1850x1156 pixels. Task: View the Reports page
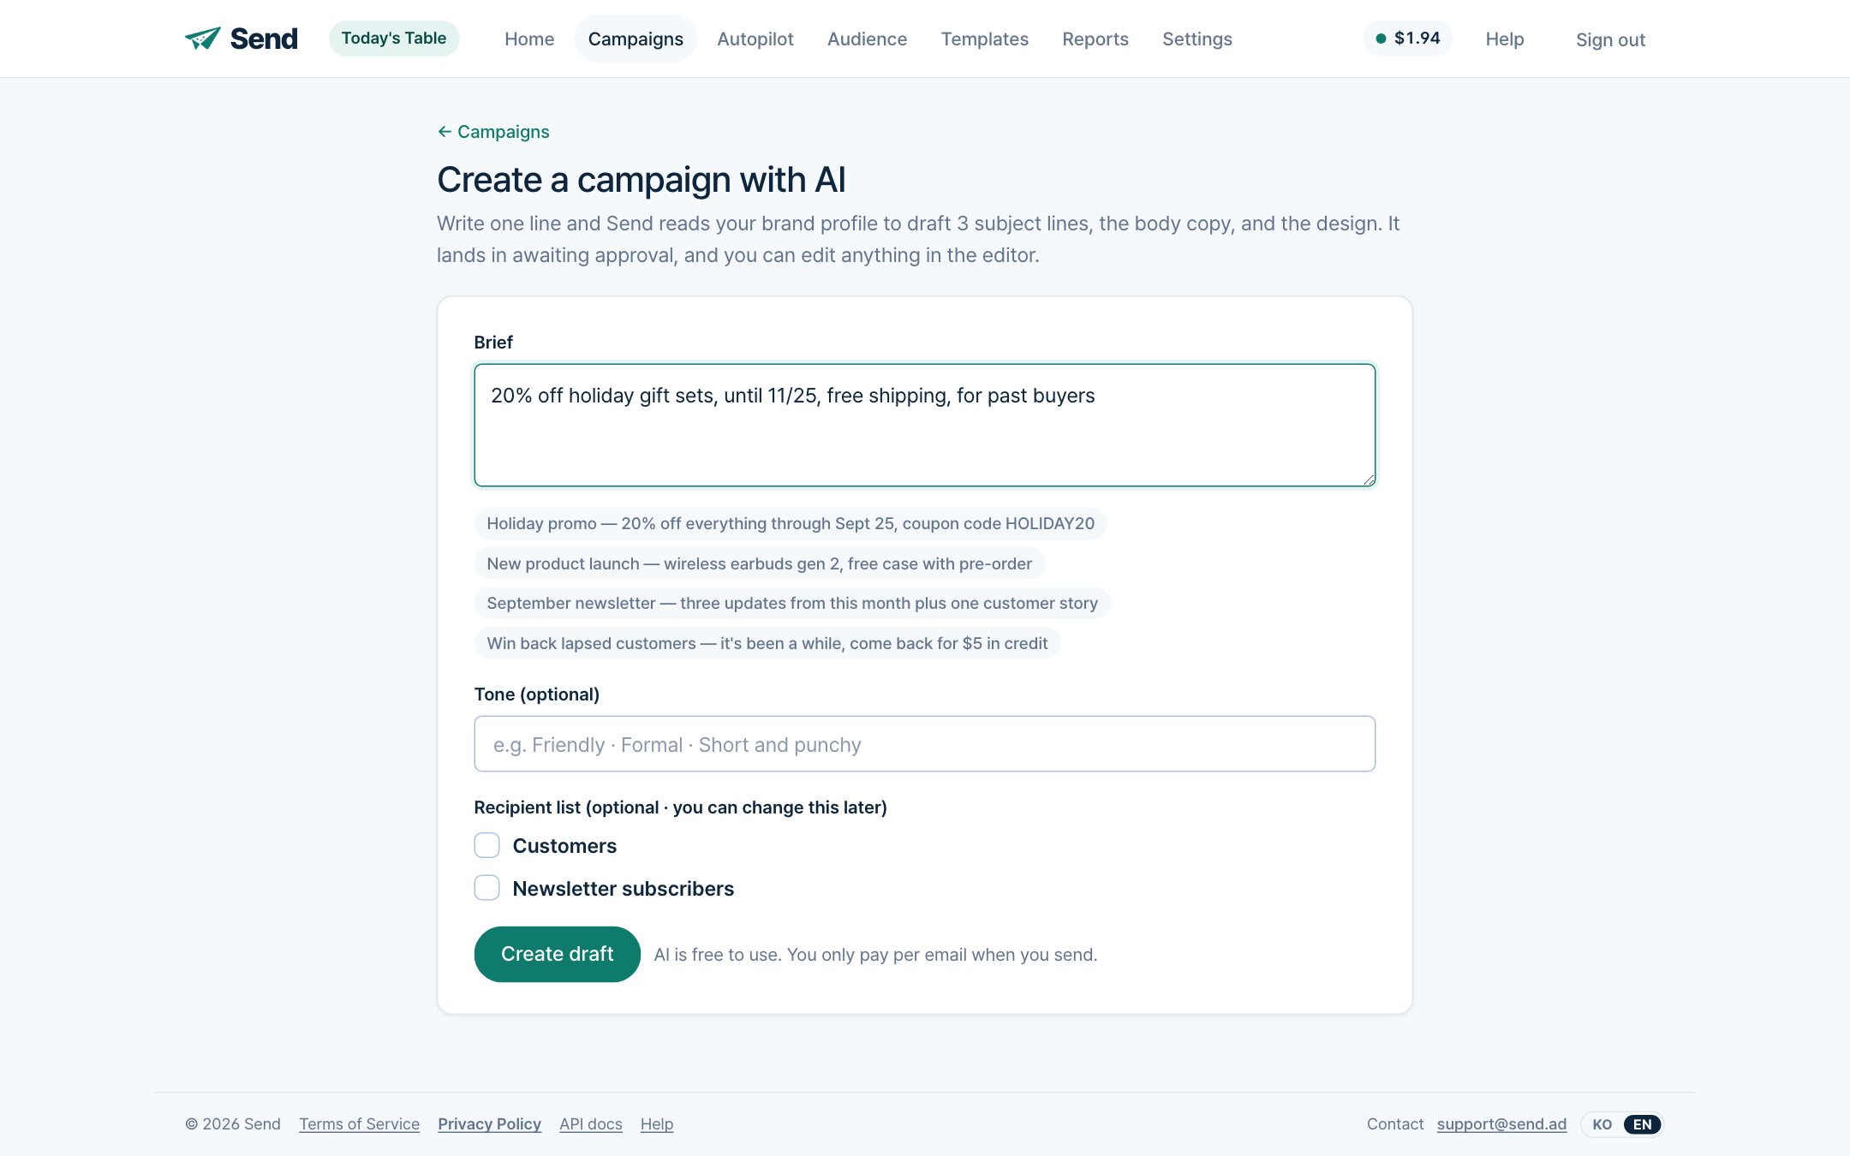tap(1095, 39)
